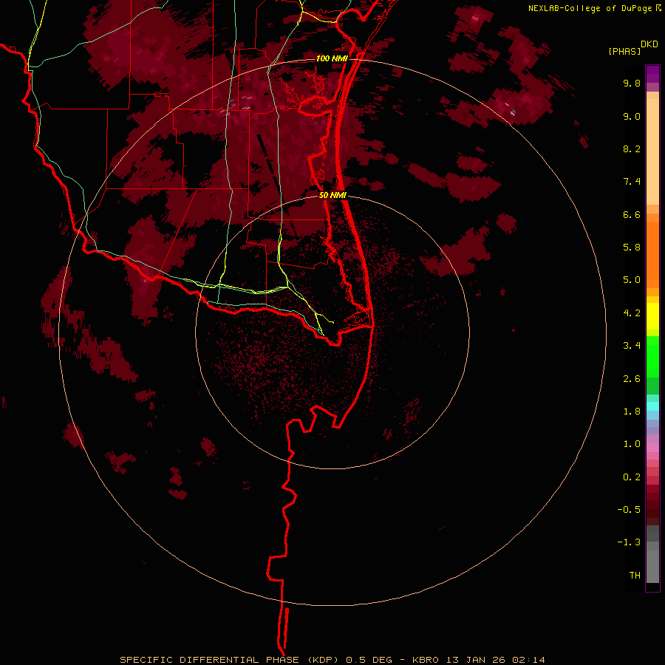Pick the pink color bar segment

[652, 448]
